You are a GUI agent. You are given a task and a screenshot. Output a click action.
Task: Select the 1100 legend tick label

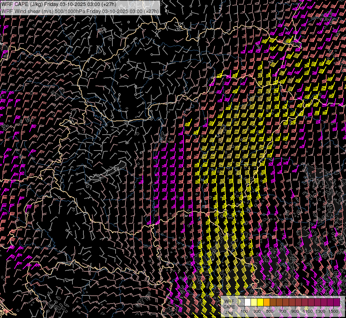[x=308, y=311]
